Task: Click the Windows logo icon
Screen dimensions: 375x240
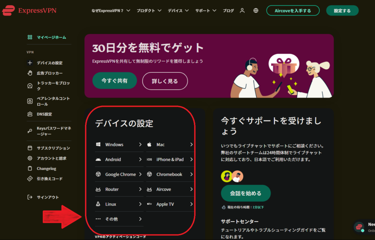Action: [98, 144]
